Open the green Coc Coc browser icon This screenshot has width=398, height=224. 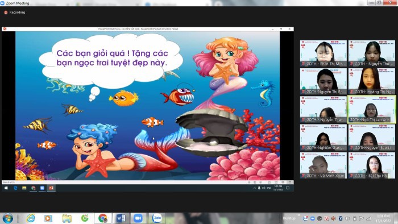(85, 218)
